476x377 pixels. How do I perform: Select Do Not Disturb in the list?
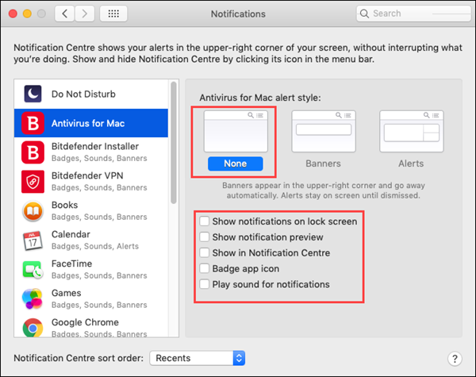pyautogui.click(x=90, y=94)
